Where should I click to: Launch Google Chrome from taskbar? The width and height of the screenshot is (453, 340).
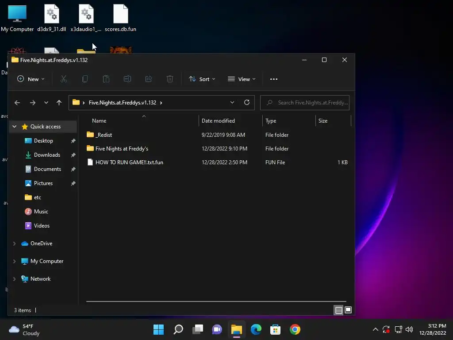click(295, 329)
